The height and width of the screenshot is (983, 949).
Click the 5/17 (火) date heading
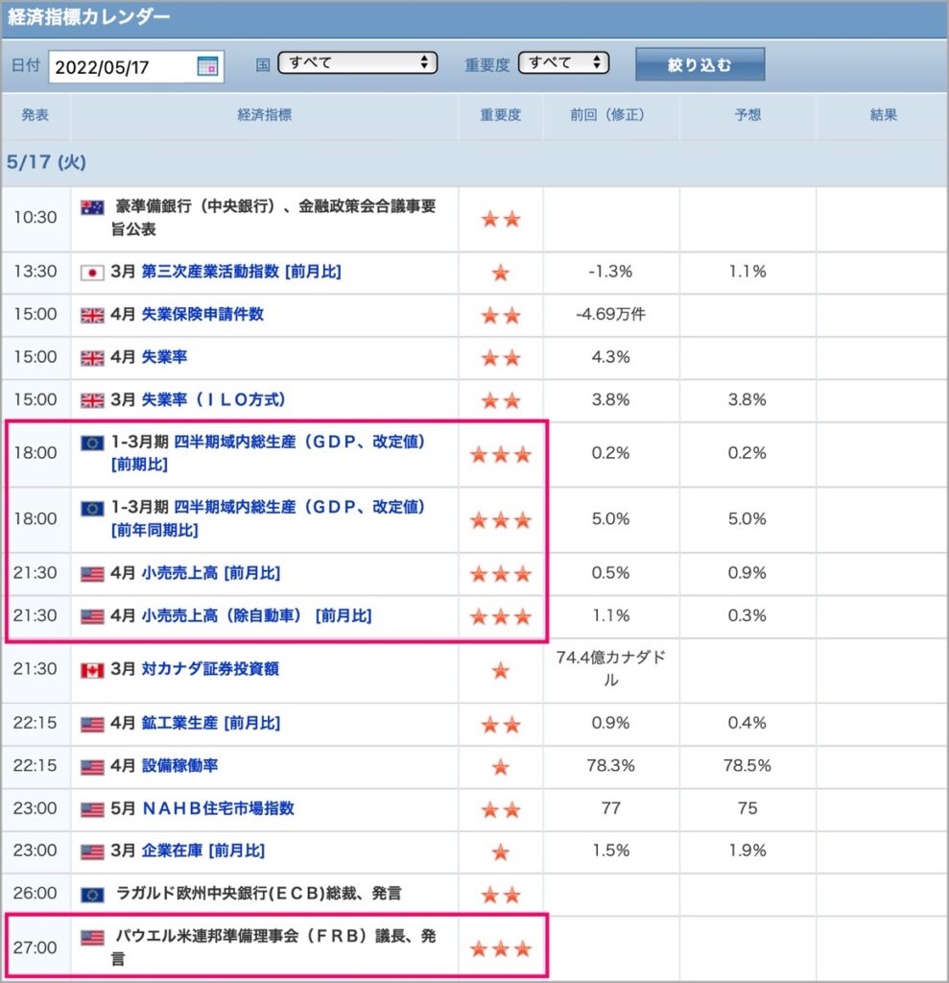point(46,162)
